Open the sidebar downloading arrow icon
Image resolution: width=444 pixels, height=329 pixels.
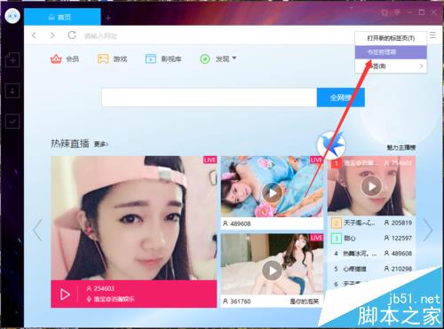(12, 91)
